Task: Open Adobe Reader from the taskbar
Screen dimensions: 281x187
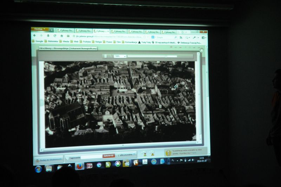Action: pos(145,162)
